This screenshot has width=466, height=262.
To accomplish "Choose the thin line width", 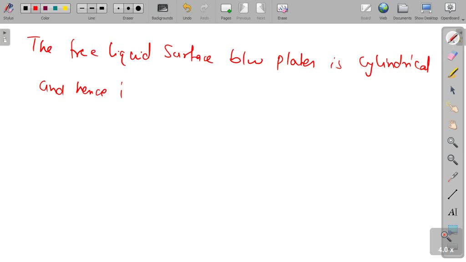I will [82, 8].
